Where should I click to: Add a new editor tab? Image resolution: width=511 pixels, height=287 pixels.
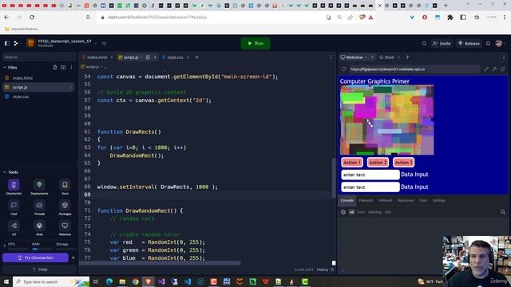(197, 57)
